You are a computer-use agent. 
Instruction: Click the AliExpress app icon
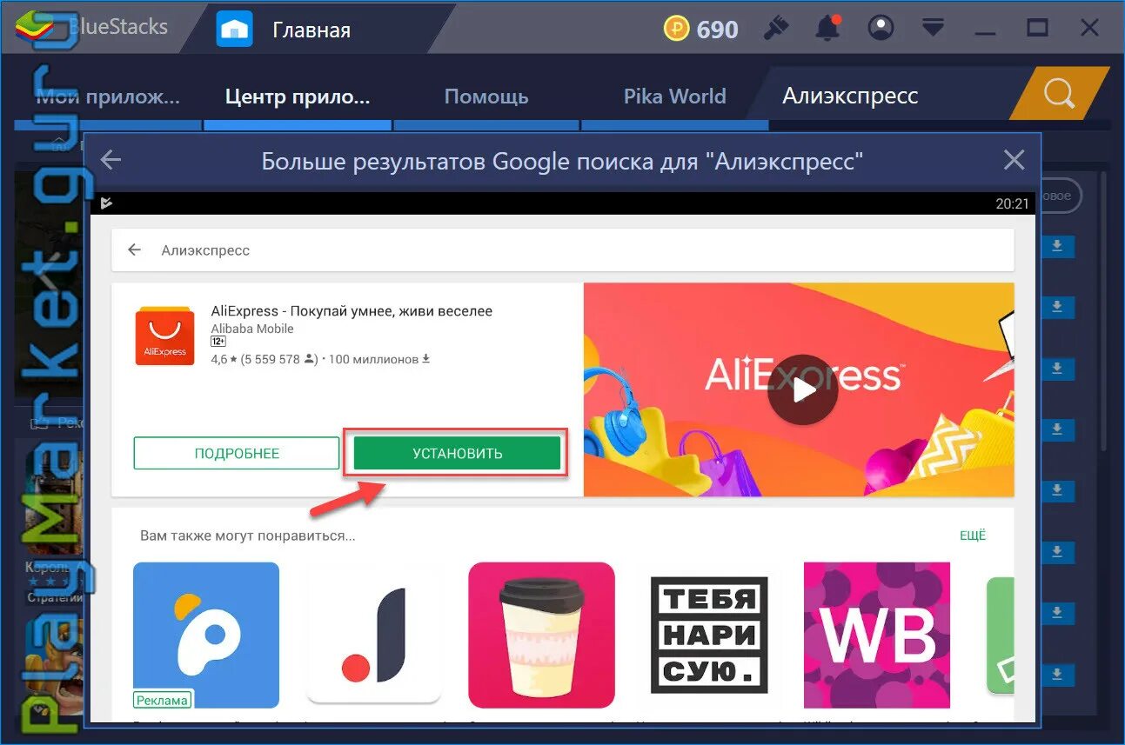pyautogui.click(x=164, y=336)
